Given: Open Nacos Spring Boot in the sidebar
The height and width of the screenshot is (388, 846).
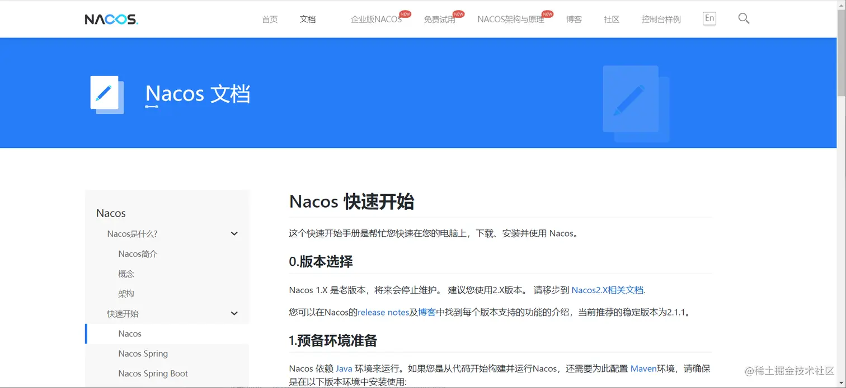Looking at the screenshot, I should point(153,373).
